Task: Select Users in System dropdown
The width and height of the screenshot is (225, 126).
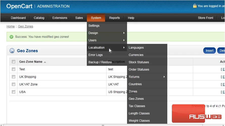Action: [107, 40]
